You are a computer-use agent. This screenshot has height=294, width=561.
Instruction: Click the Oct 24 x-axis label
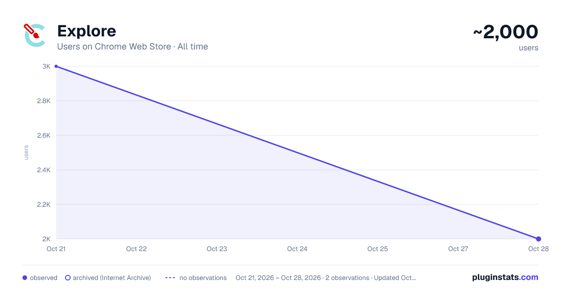click(x=297, y=249)
